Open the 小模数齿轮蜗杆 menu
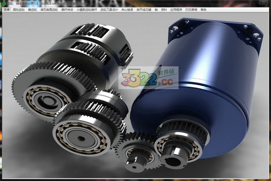 [87, 10]
